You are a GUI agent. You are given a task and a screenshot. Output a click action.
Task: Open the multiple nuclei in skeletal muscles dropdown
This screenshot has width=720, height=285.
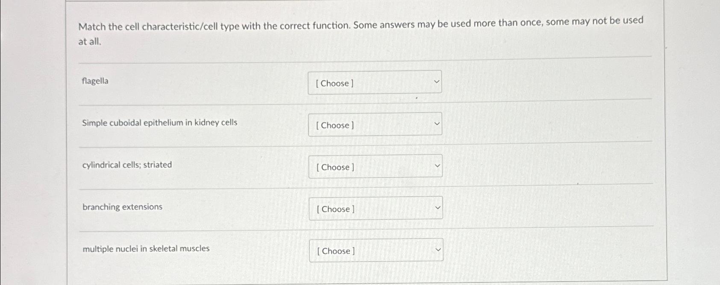[x=376, y=250]
